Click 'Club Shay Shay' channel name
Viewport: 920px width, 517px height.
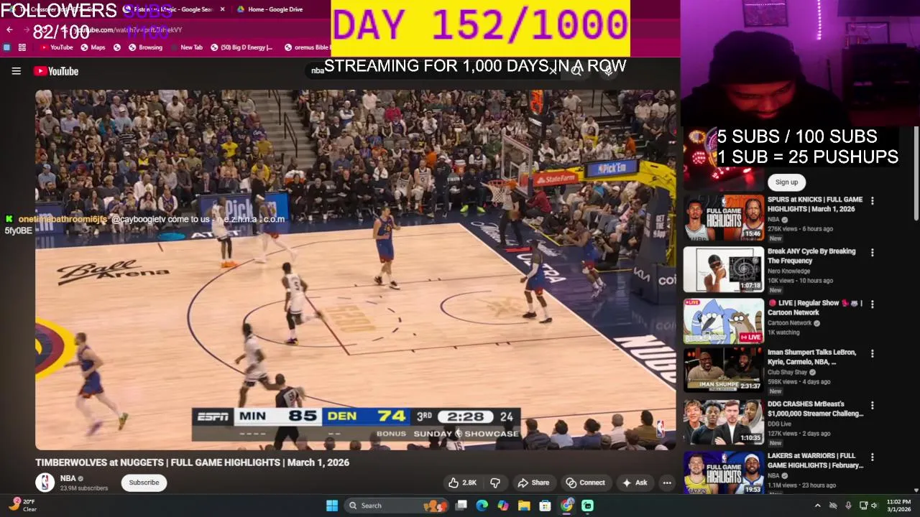tap(789, 373)
